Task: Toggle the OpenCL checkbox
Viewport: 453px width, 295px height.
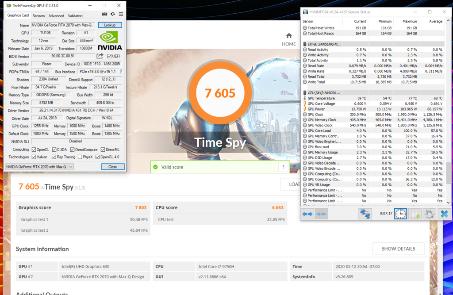Action: tap(34, 149)
